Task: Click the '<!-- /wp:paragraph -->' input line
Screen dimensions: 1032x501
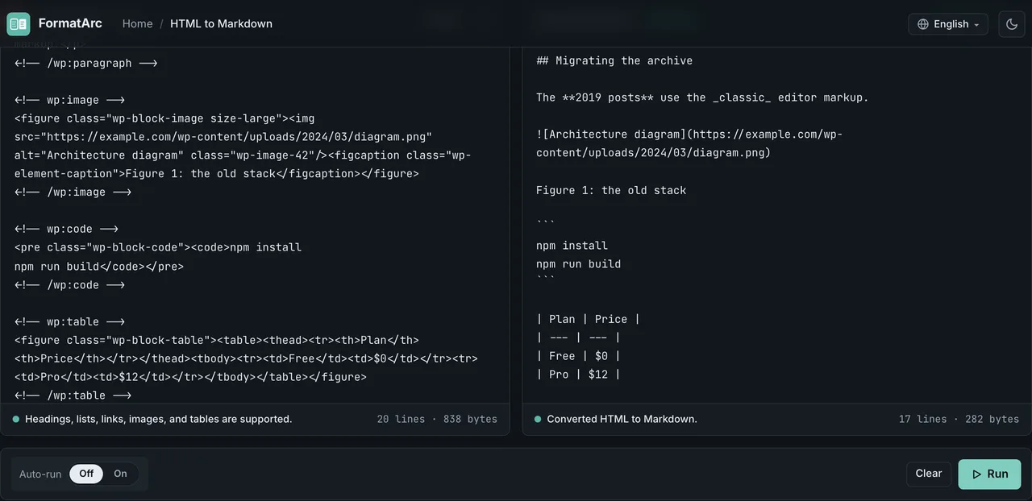Action: coord(85,64)
